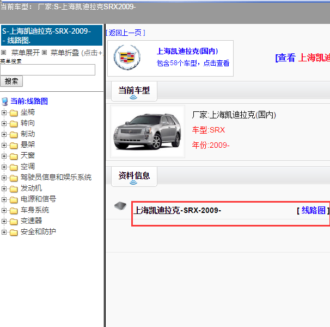Open the 天窗 category label

tap(28, 156)
